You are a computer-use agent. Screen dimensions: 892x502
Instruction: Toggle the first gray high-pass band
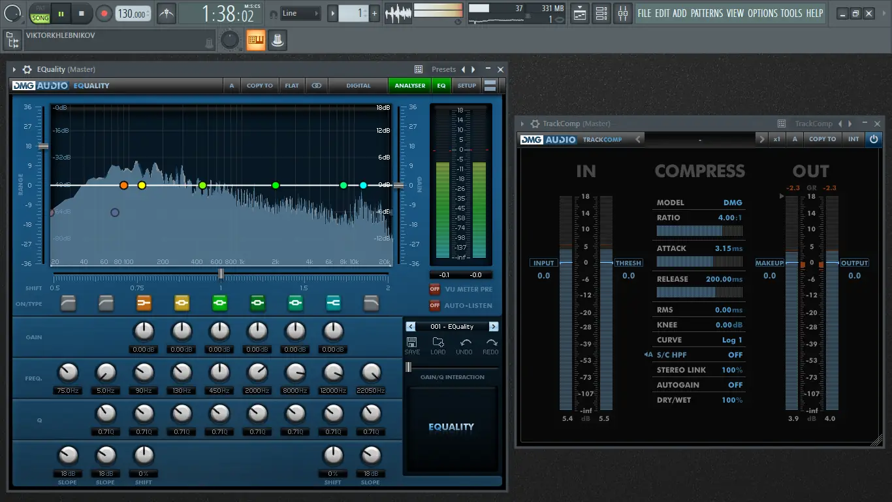[x=68, y=303]
